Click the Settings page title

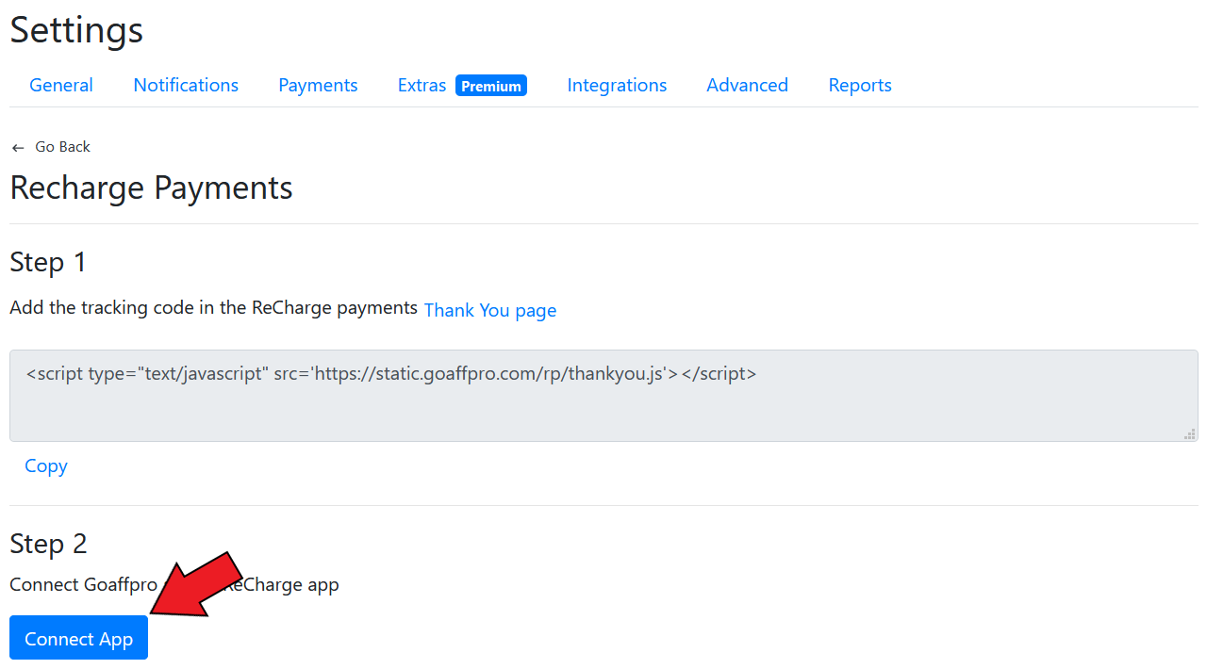76,30
